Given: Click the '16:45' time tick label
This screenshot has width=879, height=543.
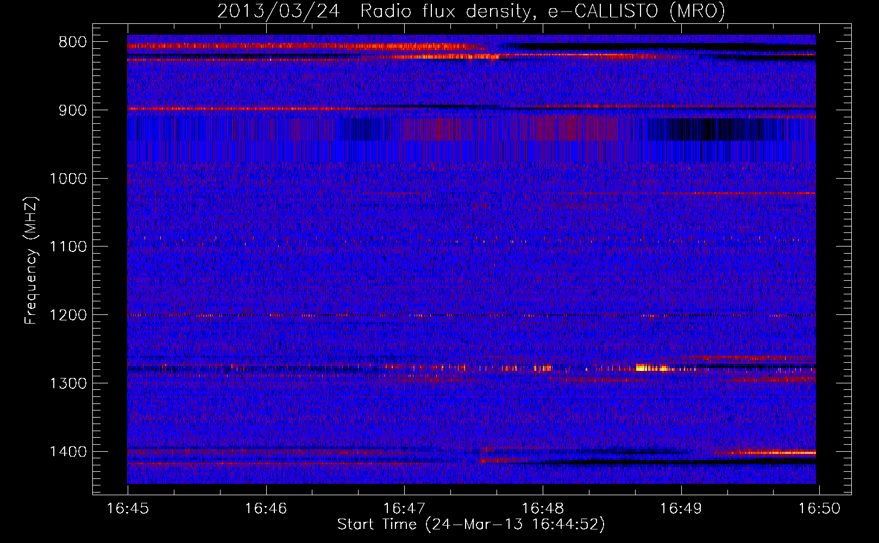Looking at the screenshot, I should click(x=128, y=509).
